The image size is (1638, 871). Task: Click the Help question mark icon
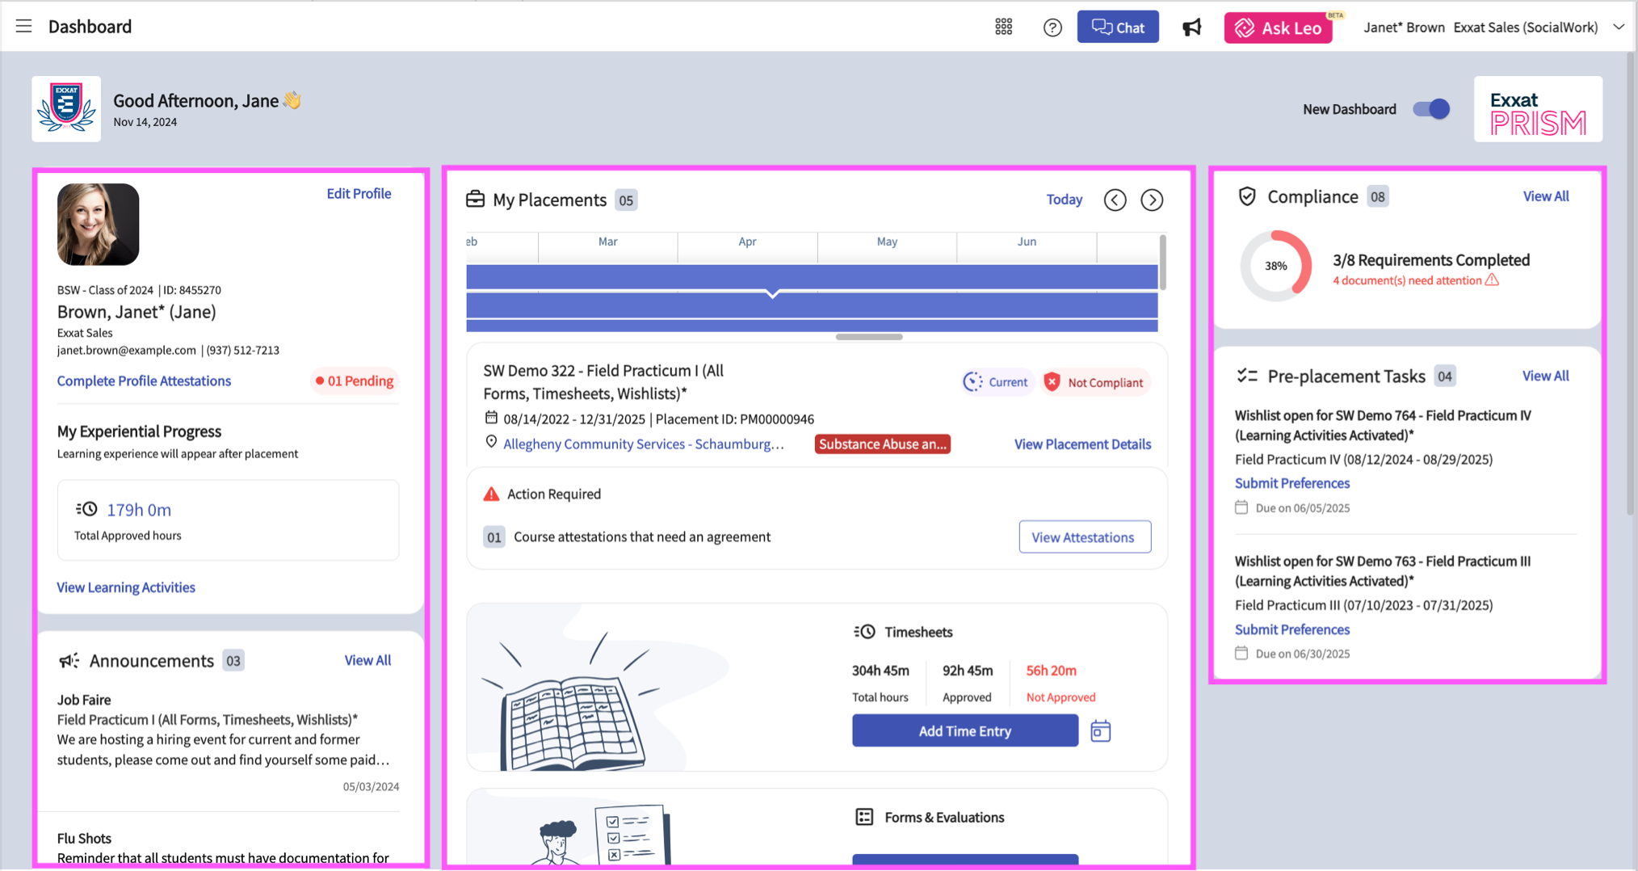pos(1052,27)
